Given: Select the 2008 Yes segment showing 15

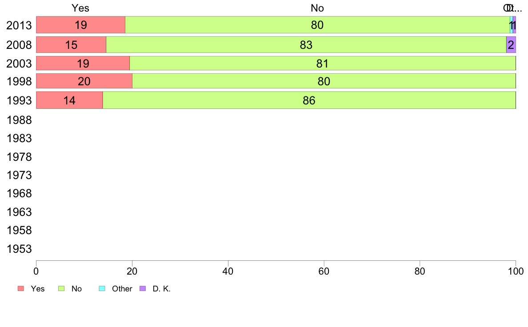Looking at the screenshot, I should click(71, 45).
